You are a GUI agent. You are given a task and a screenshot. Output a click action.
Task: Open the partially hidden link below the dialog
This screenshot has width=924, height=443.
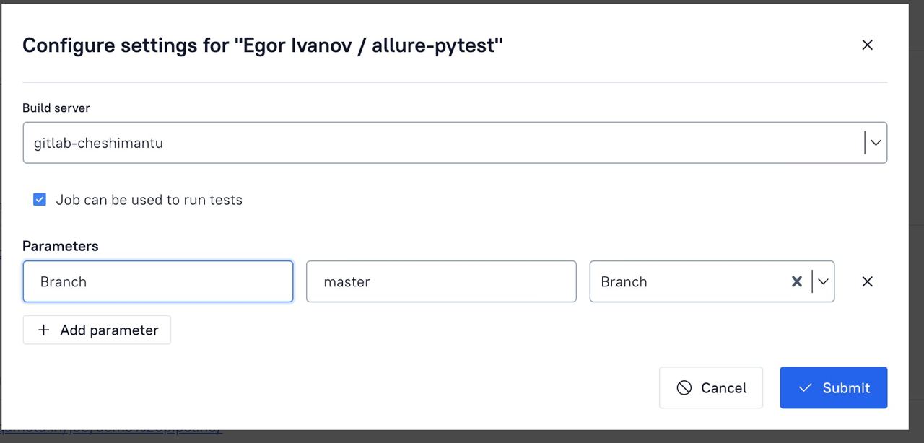point(112,429)
